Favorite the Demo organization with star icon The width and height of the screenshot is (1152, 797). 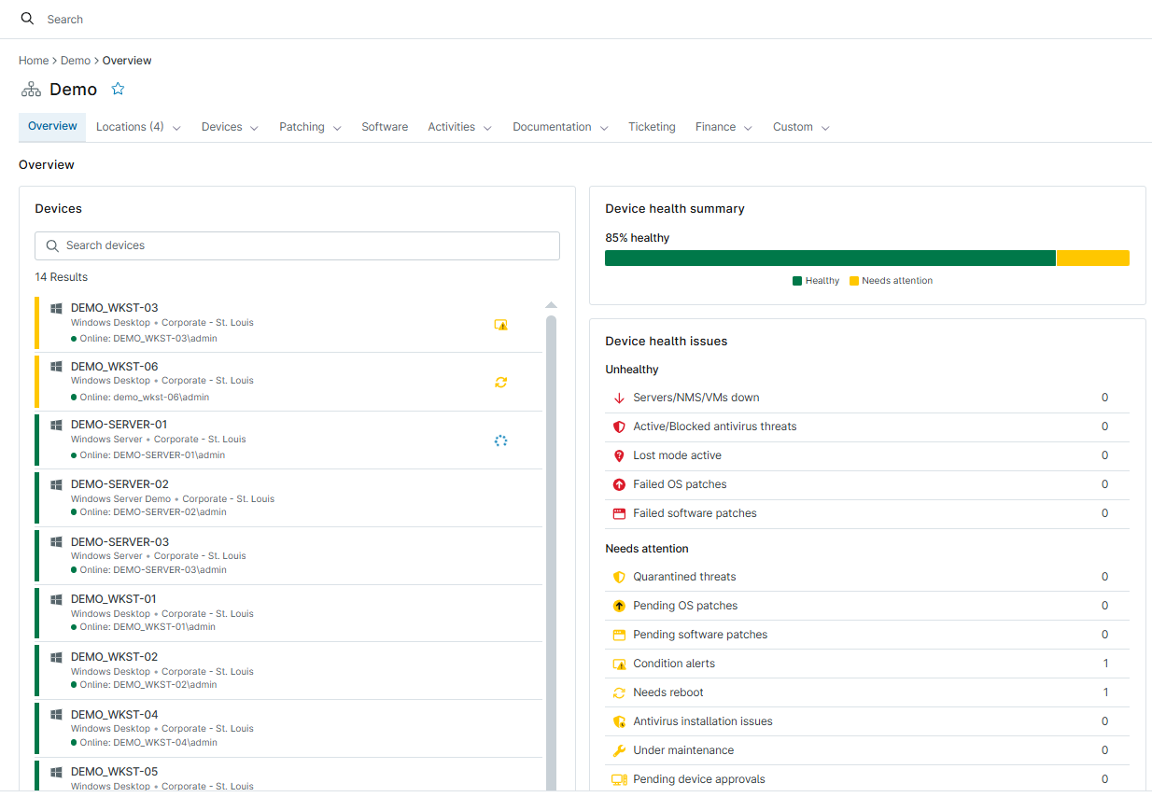point(118,89)
